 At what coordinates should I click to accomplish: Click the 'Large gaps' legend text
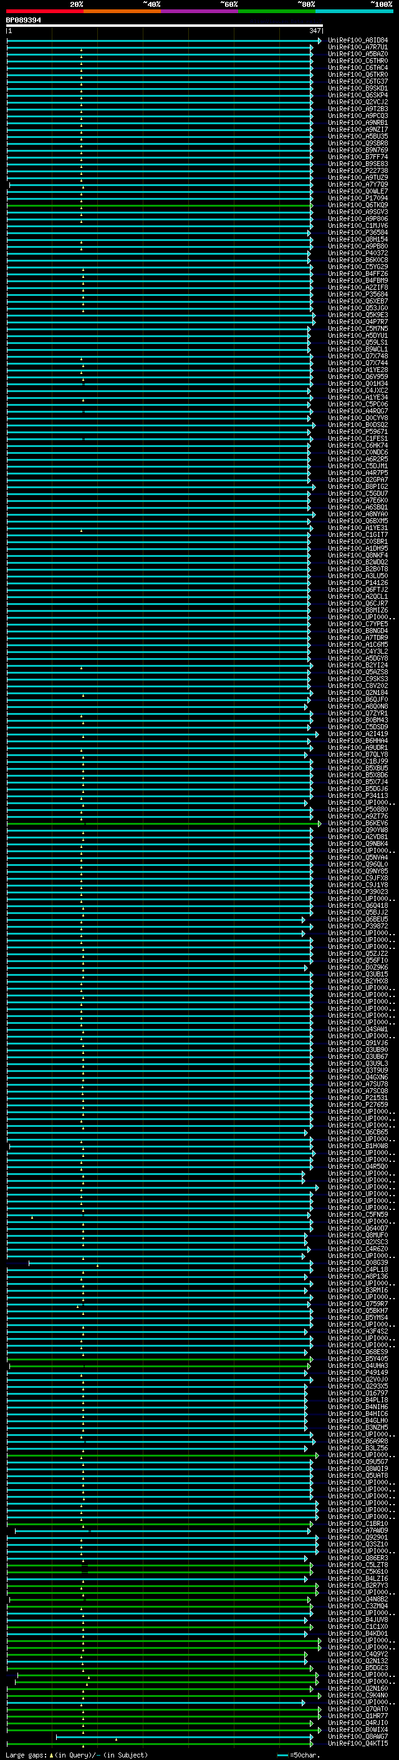tap(27, 1754)
